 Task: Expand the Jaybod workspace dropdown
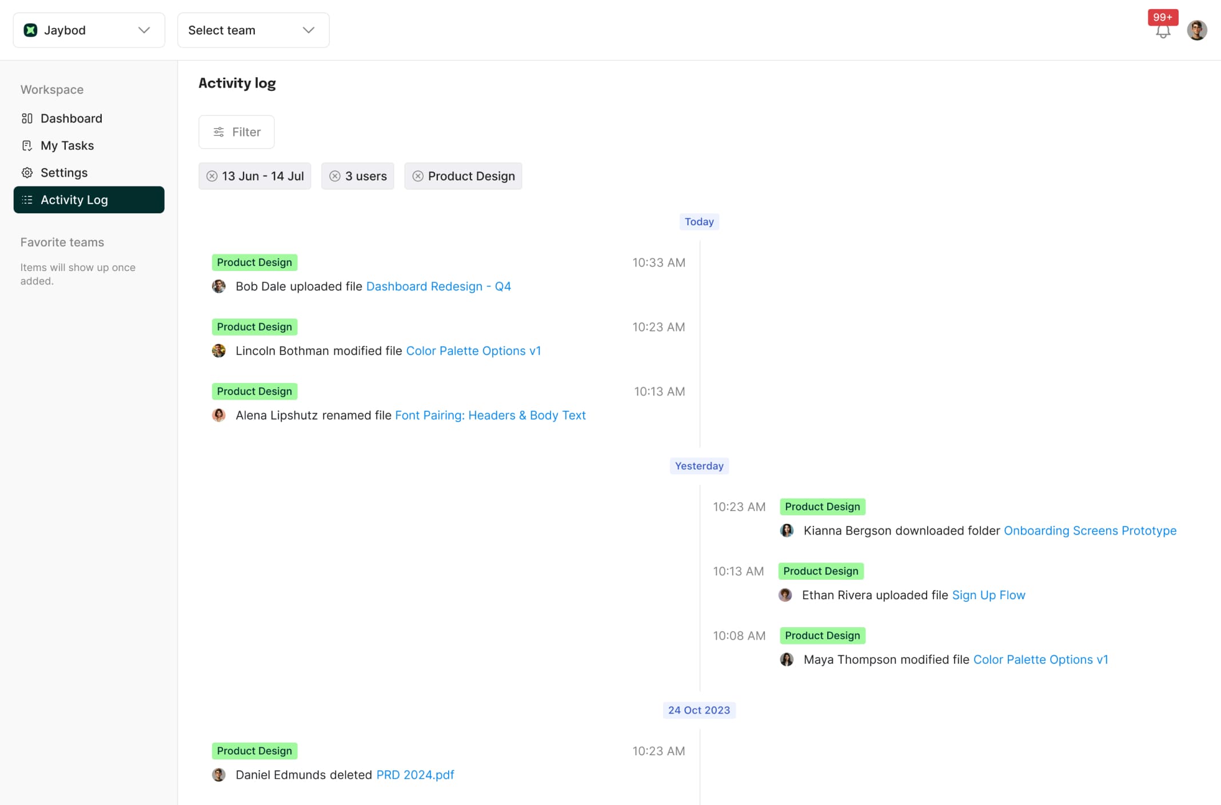tap(143, 30)
